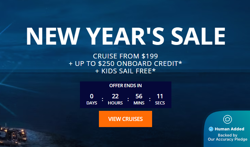
Task: Click the countdown minutes value 56
Action: point(139,96)
